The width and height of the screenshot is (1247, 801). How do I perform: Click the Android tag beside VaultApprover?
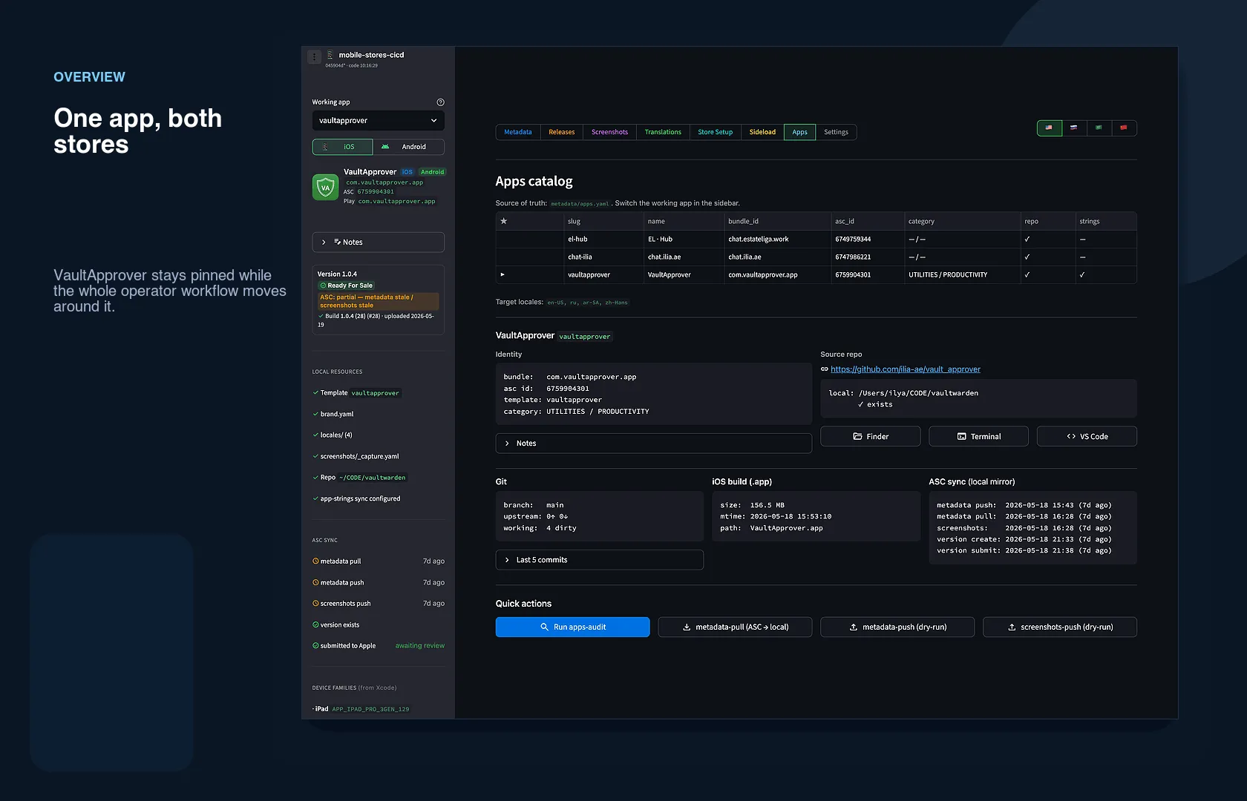(x=432, y=172)
